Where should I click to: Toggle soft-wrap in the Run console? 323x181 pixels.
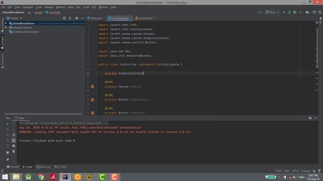14,135
